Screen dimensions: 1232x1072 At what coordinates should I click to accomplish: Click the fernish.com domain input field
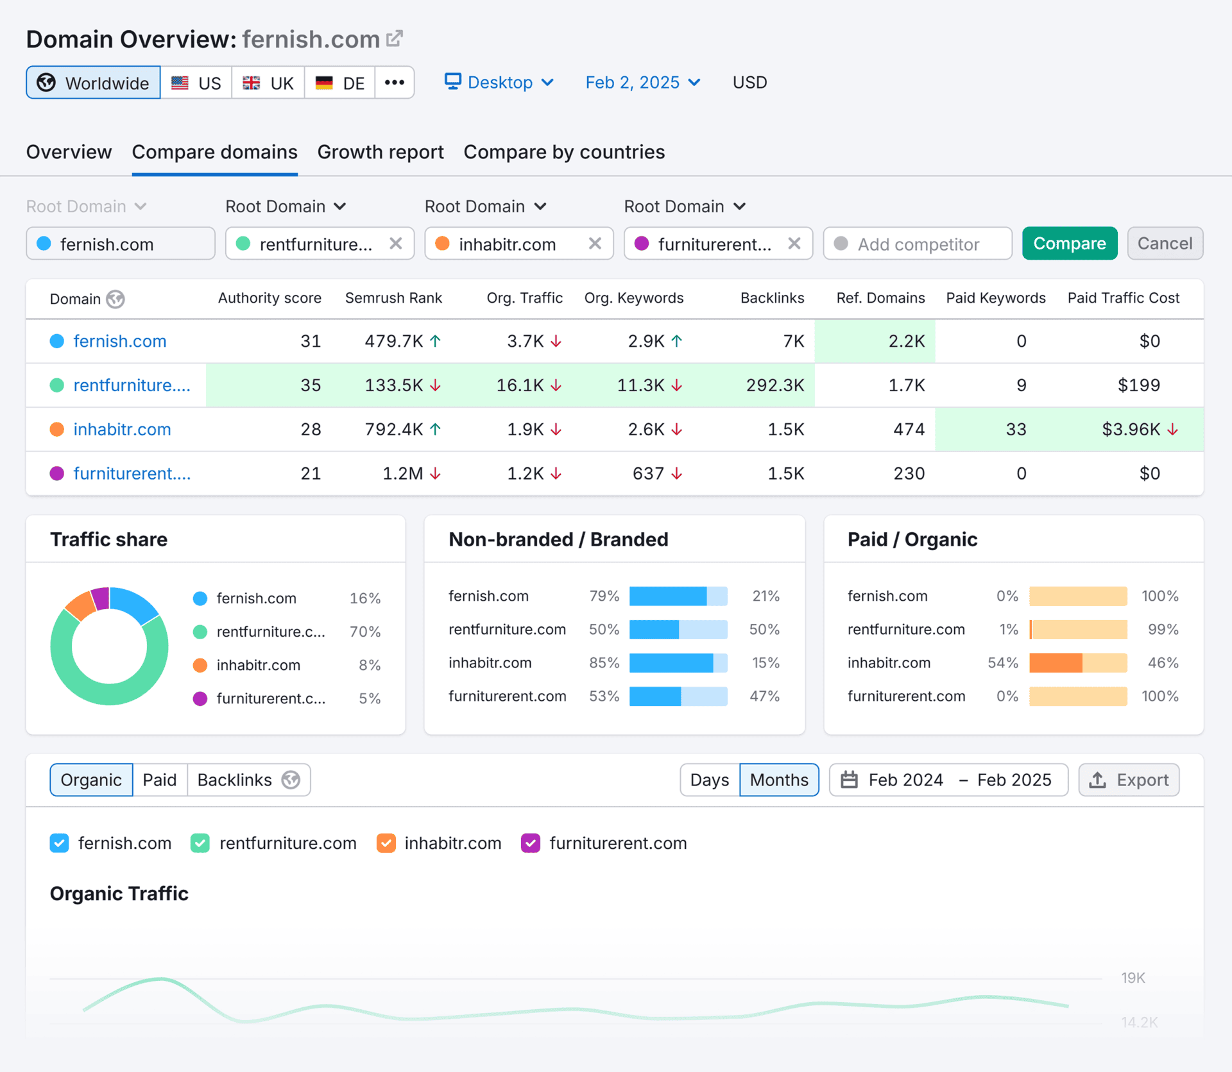[x=121, y=244]
